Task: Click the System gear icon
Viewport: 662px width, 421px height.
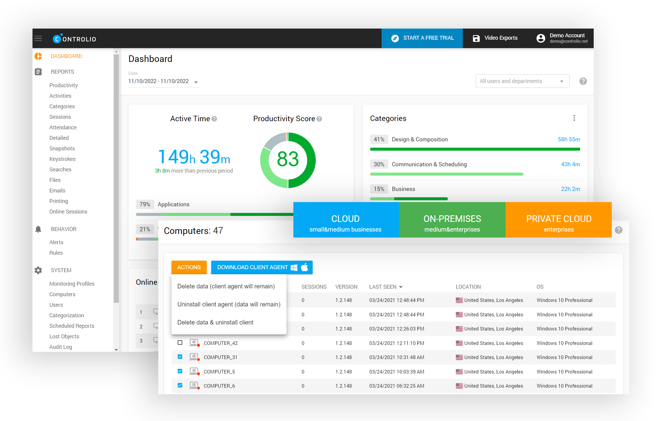Action: (x=38, y=270)
